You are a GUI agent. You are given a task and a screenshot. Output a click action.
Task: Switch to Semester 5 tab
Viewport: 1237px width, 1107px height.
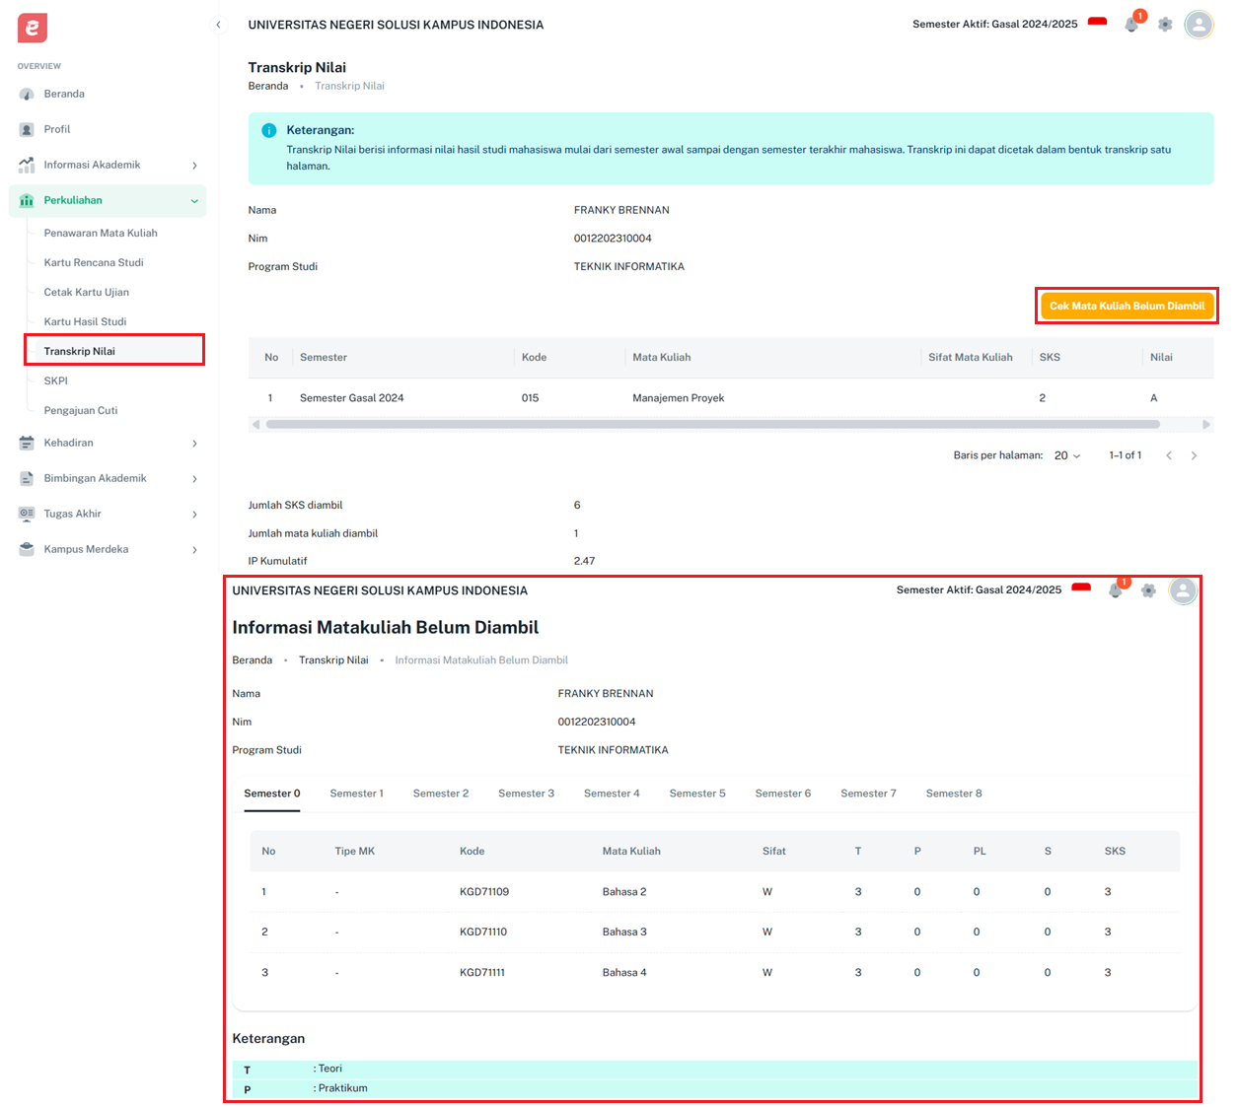pyautogui.click(x=697, y=794)
